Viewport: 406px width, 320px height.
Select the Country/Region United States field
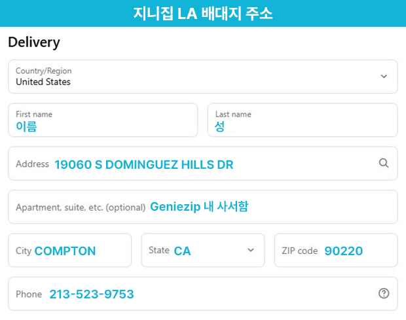click(203, 77)
